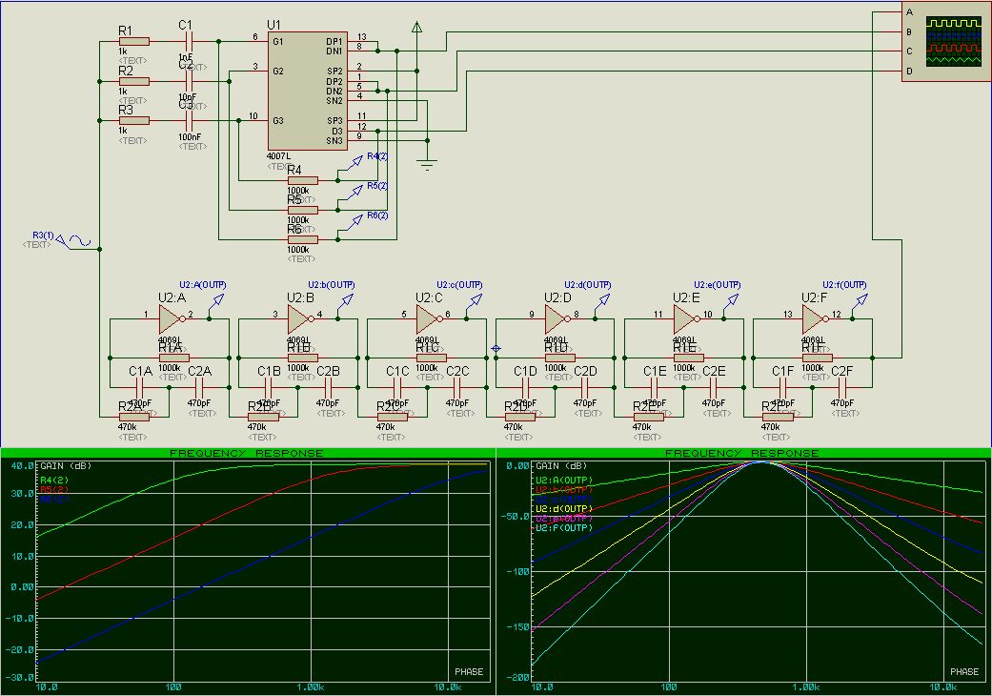Viewport: 992px width, 696px height.
Task: Click title bar of graph with R4(2) trace
Action: (247, 452)
